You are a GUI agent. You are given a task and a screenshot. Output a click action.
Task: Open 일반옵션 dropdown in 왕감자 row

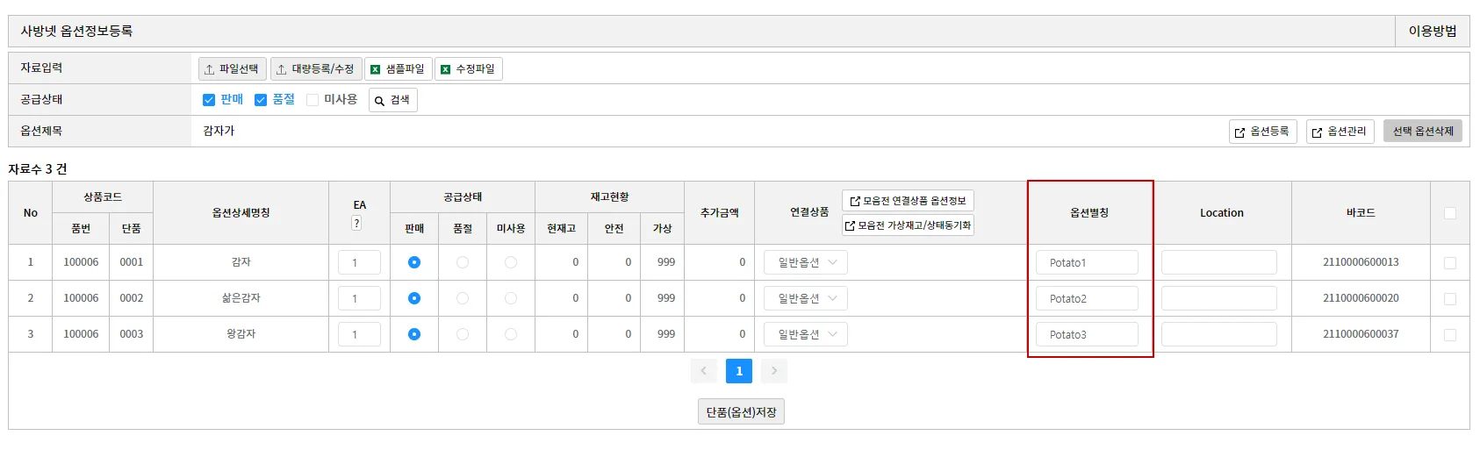click(806, 334)
